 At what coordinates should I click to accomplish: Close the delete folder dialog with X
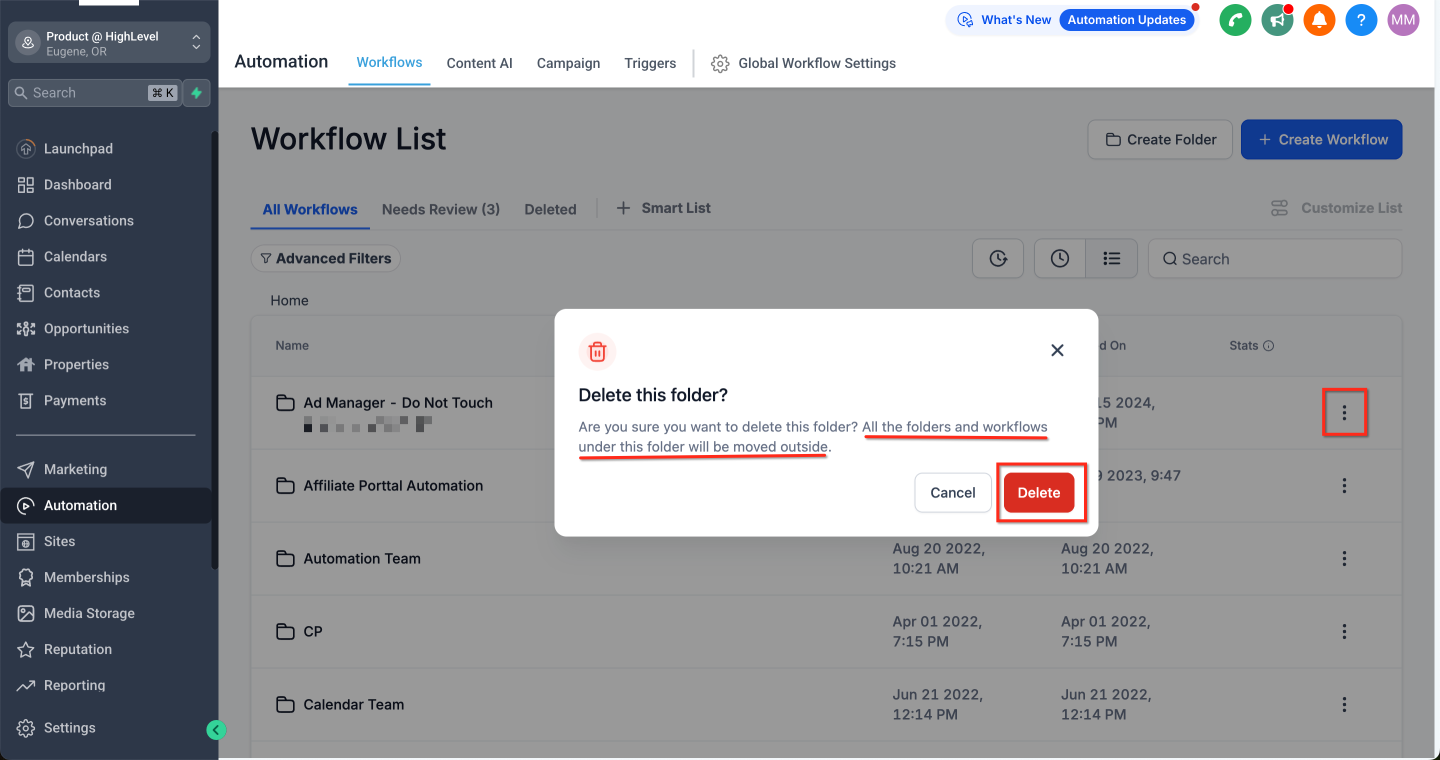pos(1056,350)
